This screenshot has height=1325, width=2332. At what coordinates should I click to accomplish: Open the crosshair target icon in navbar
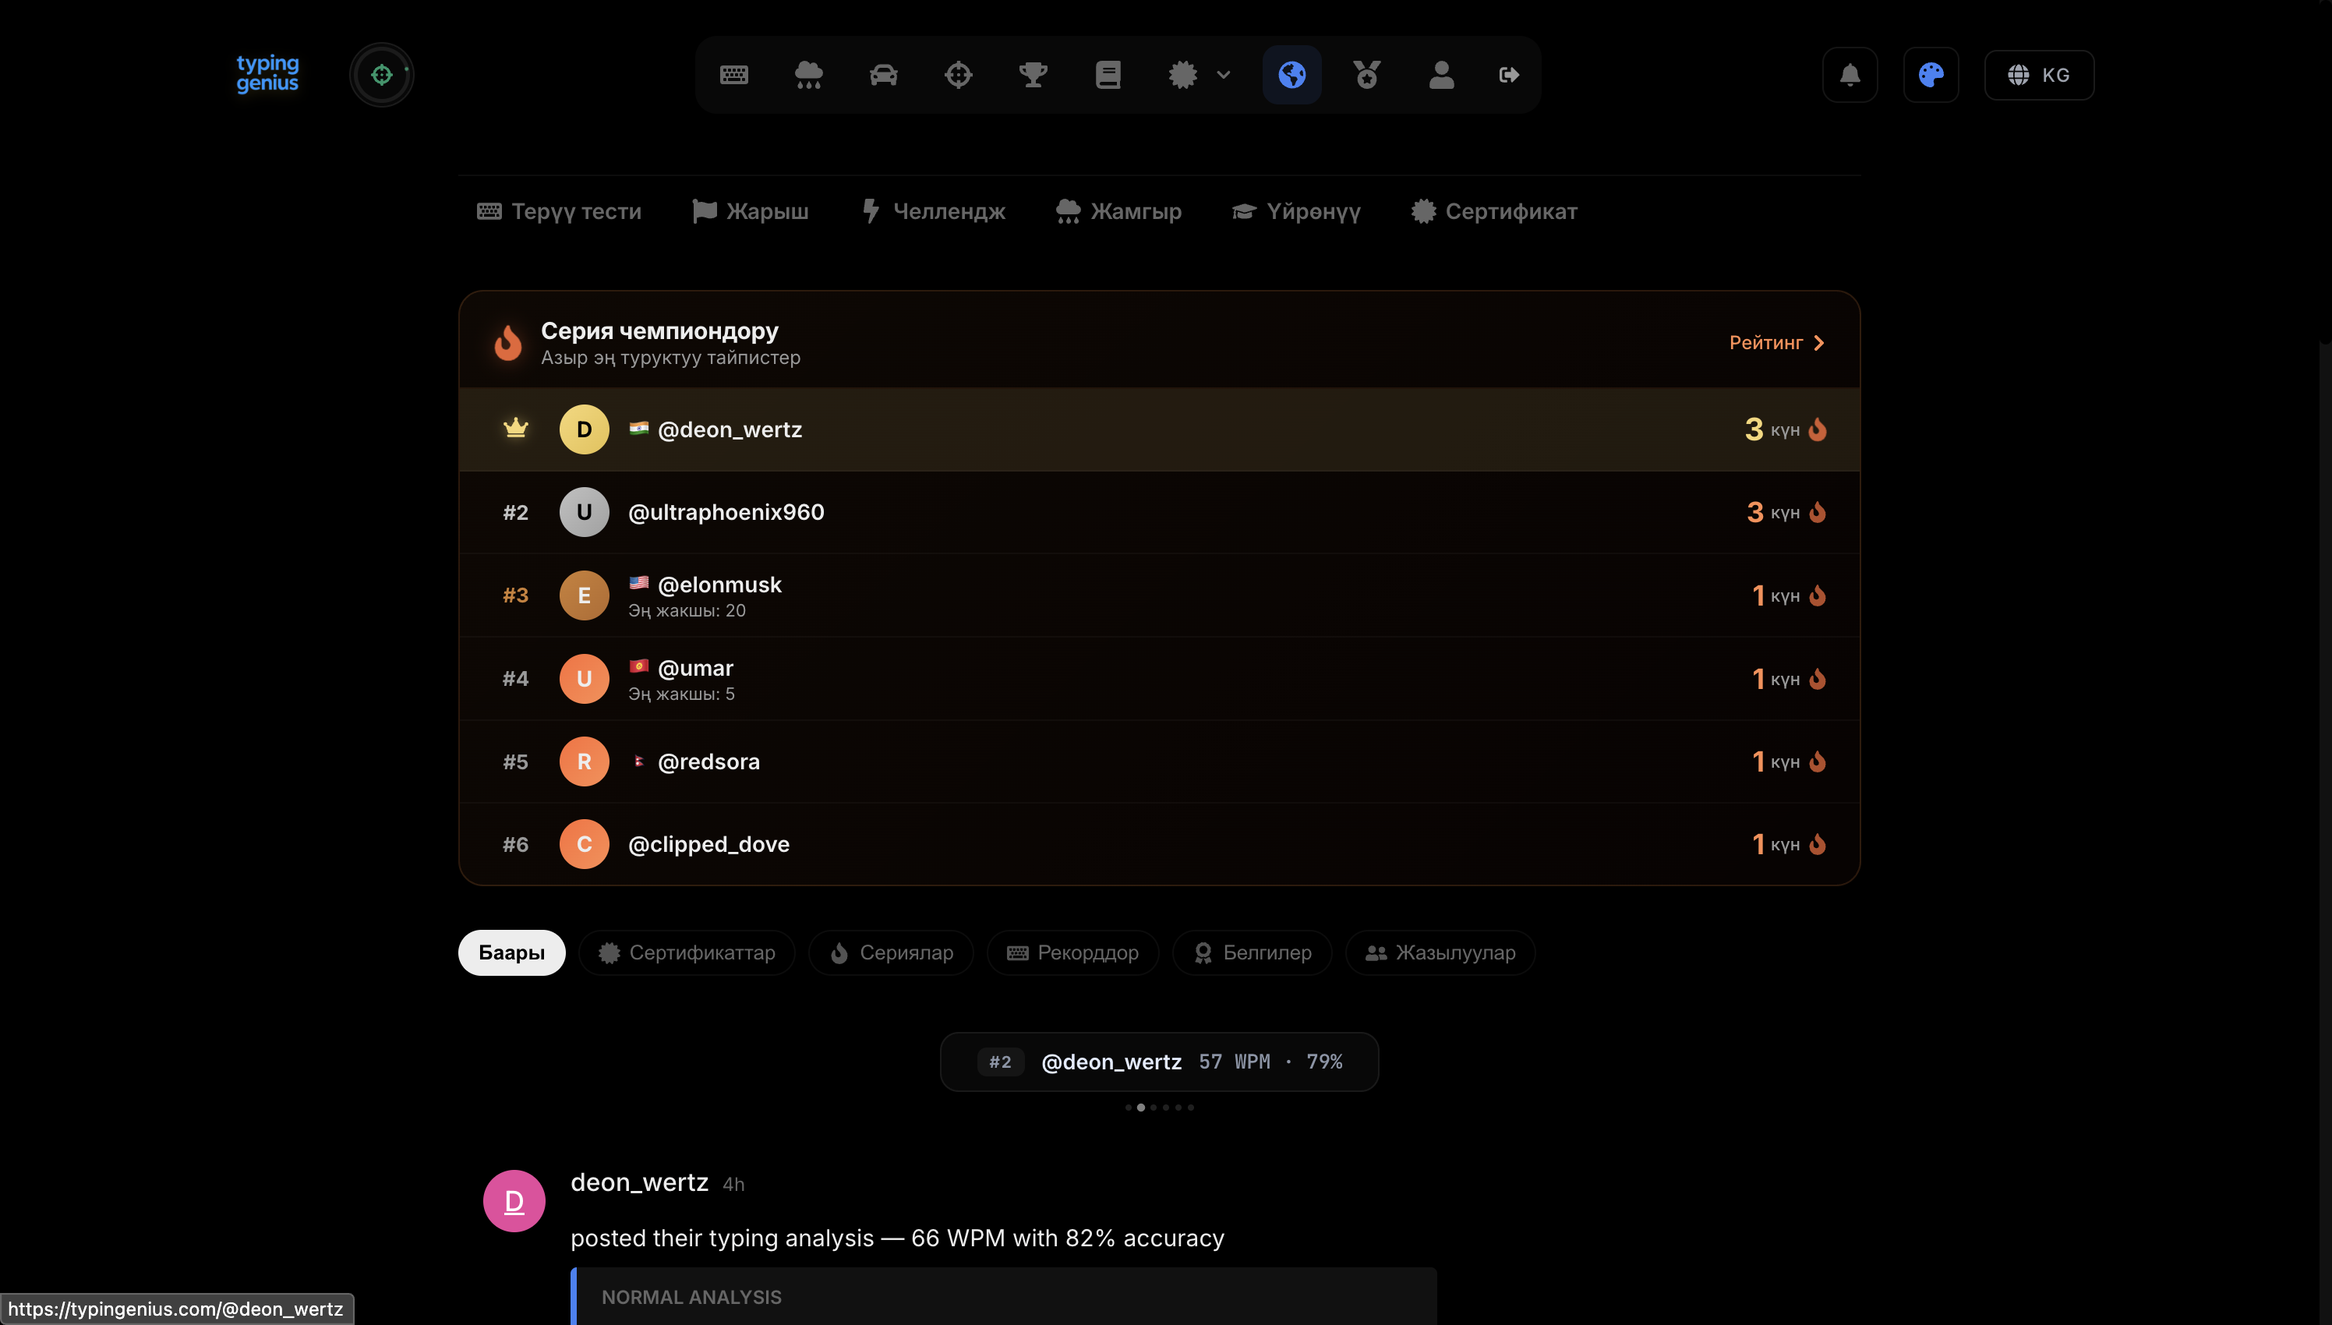click(x=958, y=75)
